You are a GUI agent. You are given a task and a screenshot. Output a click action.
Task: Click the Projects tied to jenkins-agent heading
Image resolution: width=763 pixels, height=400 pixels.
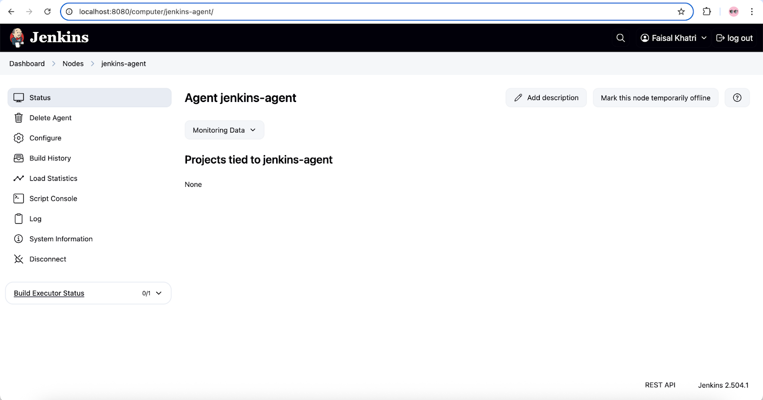point(258,160)
